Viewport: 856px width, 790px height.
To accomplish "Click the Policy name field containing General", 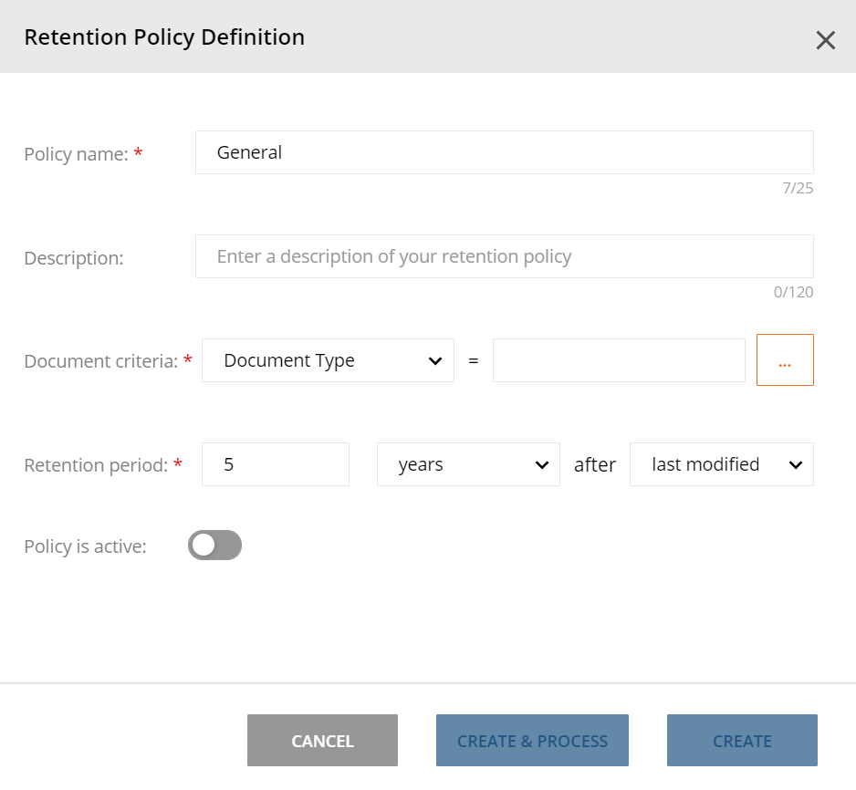I will coord(504,152).
